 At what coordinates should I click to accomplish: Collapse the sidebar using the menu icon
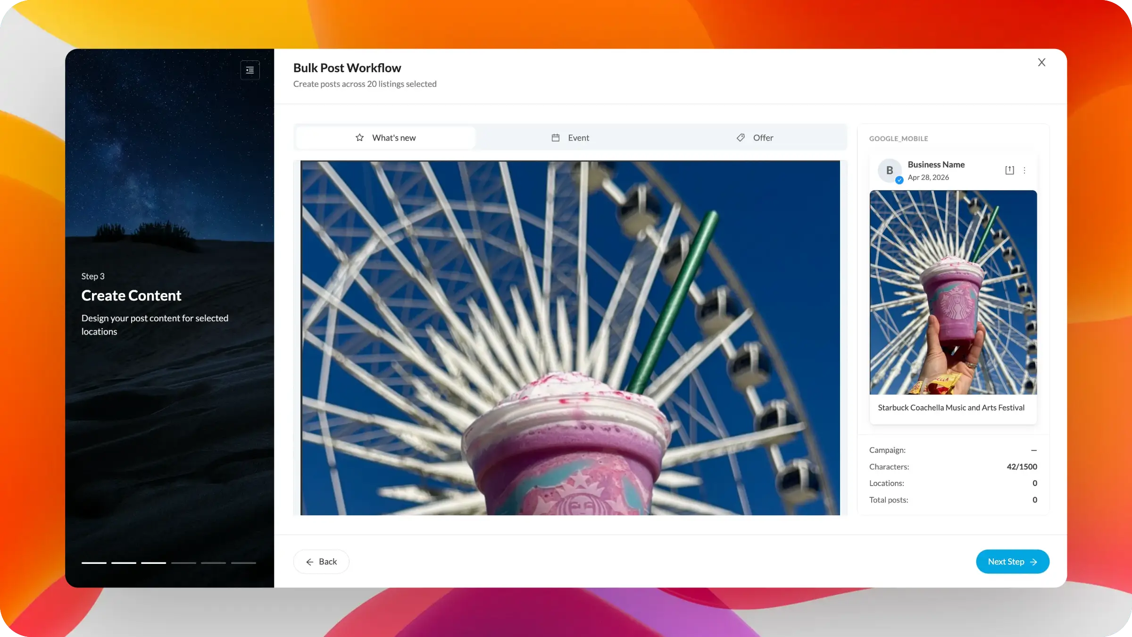250,70
